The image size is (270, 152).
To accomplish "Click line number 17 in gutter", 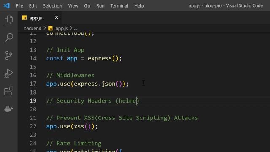I will click(33, 84).
